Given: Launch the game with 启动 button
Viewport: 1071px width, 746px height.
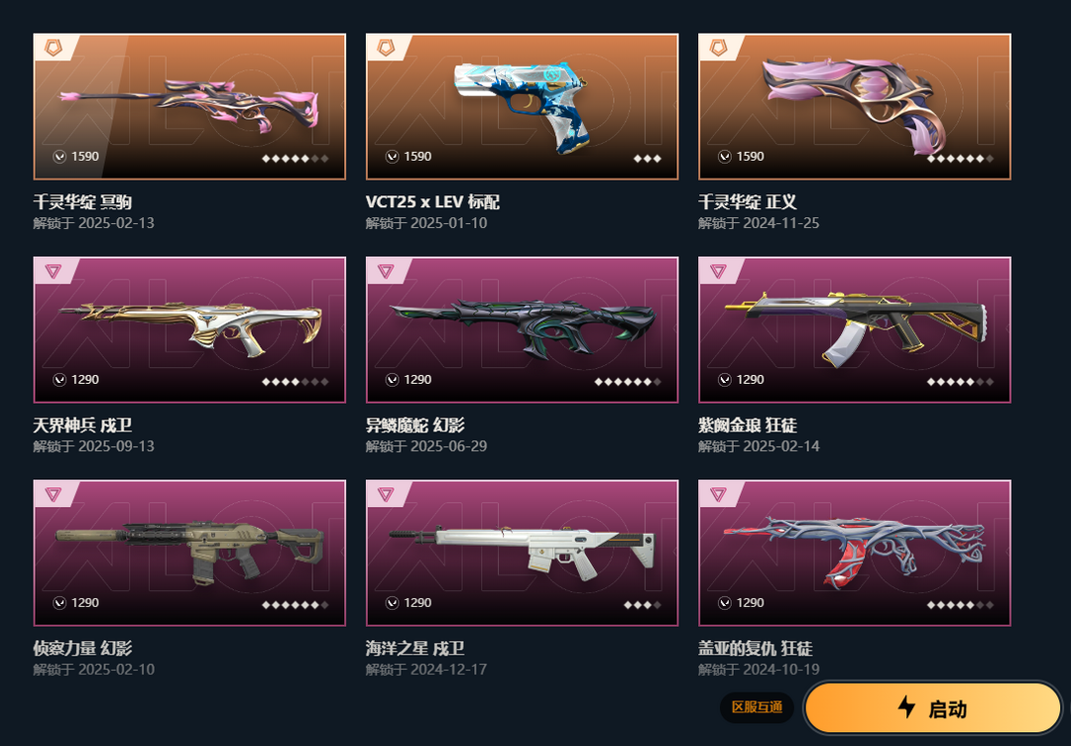Looking at the screenshot, I should [x=933, y=708].
